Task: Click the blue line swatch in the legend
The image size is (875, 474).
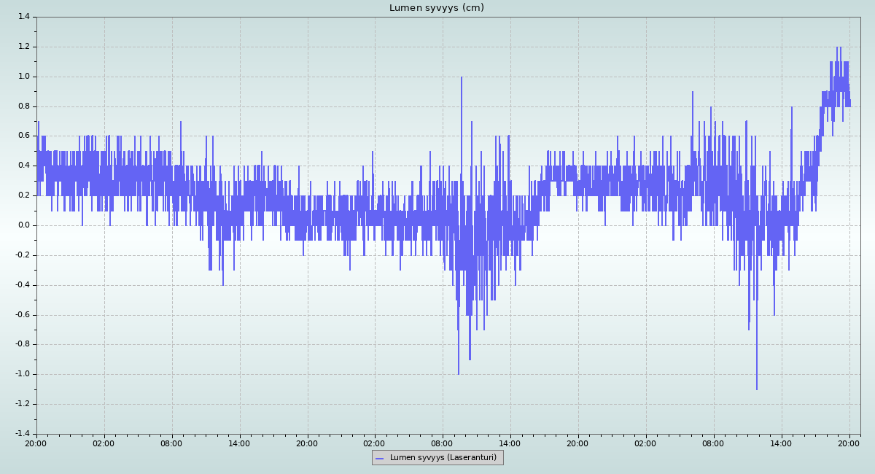Action: click(379, 458)
